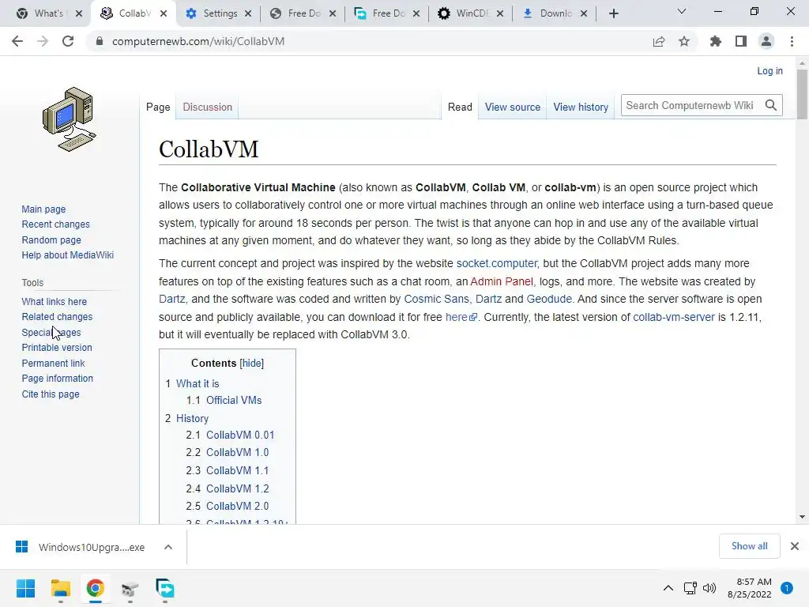
Task: Close the WinCDE tab
Action: pos(500,13)
